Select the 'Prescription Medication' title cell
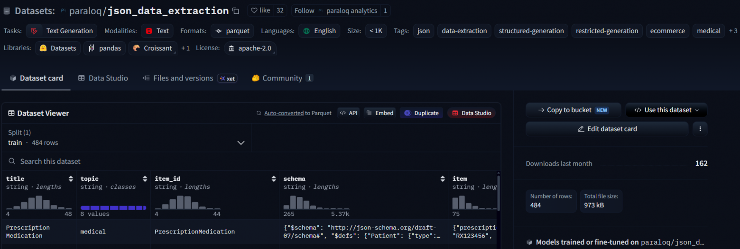This screenshot has height=249, width=740. [38, 231]
